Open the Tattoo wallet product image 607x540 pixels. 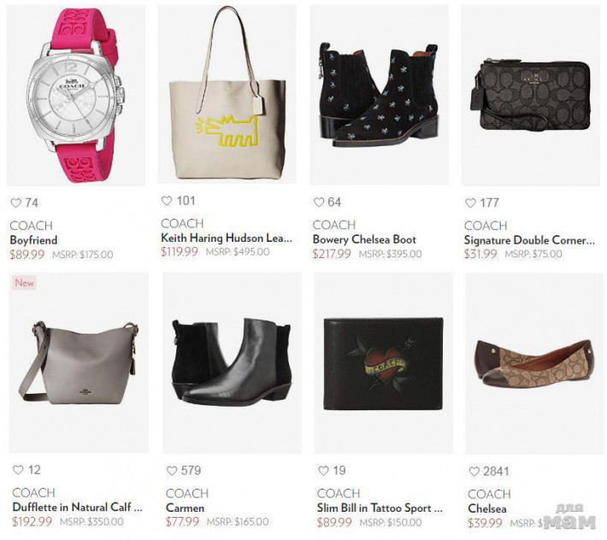[x=384, y=363]
